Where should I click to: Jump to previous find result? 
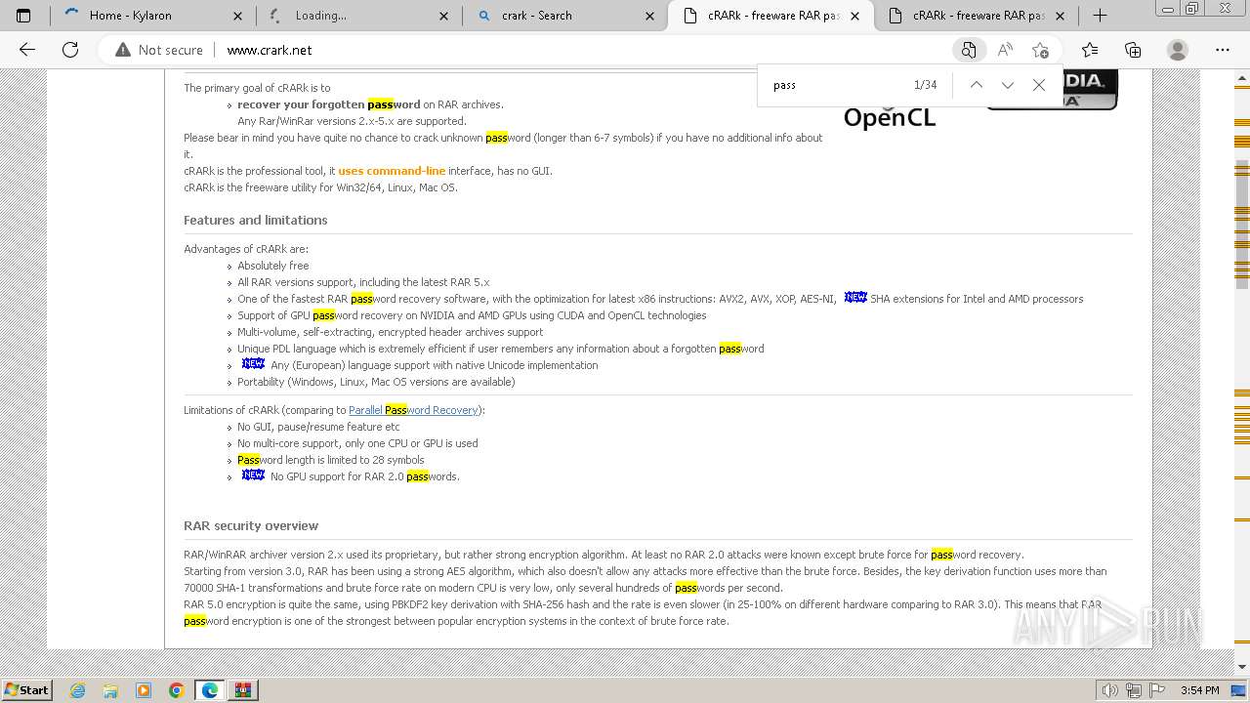pos(976,85)
